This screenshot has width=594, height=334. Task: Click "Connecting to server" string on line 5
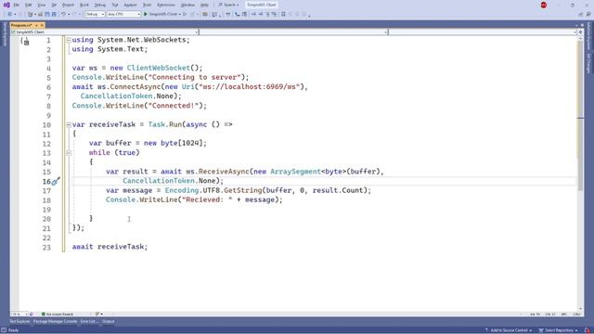pos(195,77)
